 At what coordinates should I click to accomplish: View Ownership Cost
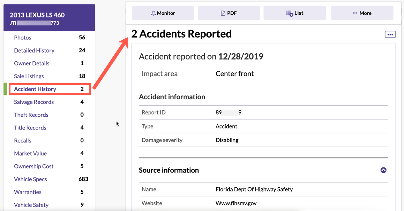click(x=33, y=166)
